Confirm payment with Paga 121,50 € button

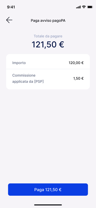tap(48, 190)
